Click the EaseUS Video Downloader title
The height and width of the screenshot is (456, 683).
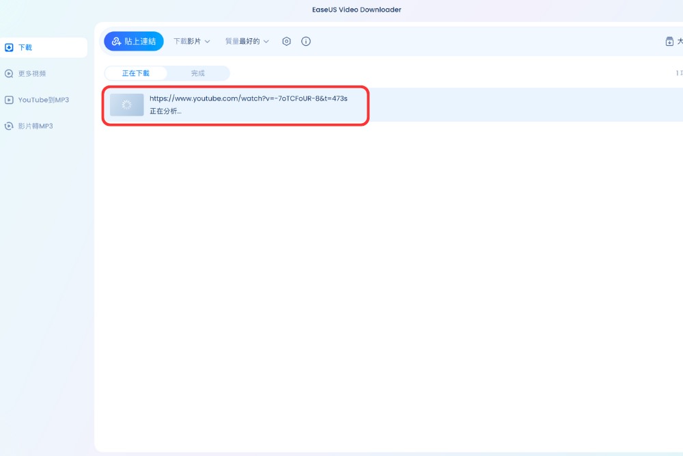click(357, 10)
